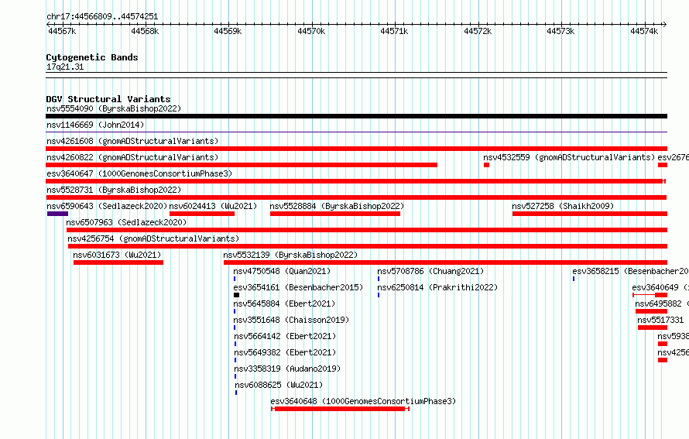The image size is (689, 439).
Task: Click the 44570k ruler position label
Action: click(x=311, y=31)
